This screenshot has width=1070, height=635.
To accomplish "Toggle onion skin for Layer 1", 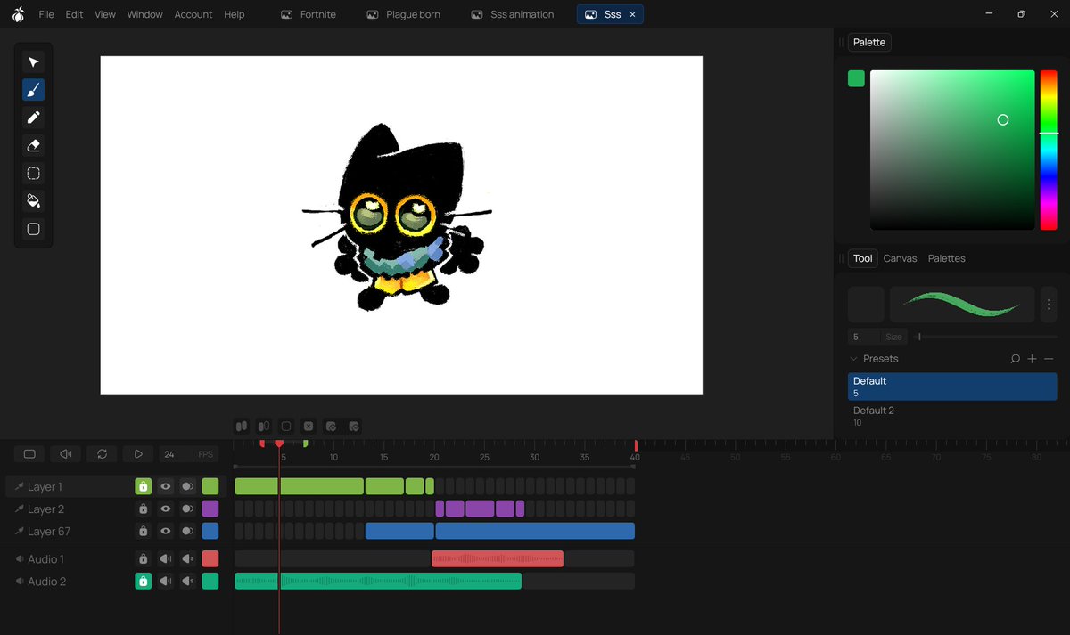I will tap(187, 487).
